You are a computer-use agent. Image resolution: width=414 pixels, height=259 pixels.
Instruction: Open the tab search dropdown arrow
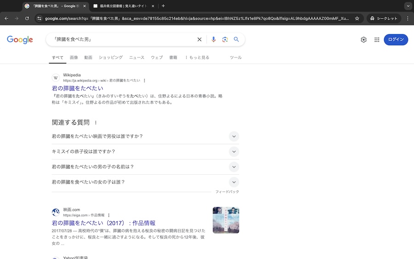(408, 6)
